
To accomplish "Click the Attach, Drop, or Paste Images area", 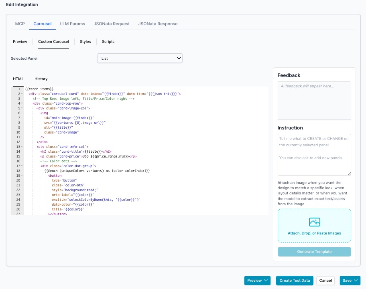I will (314, 225).
